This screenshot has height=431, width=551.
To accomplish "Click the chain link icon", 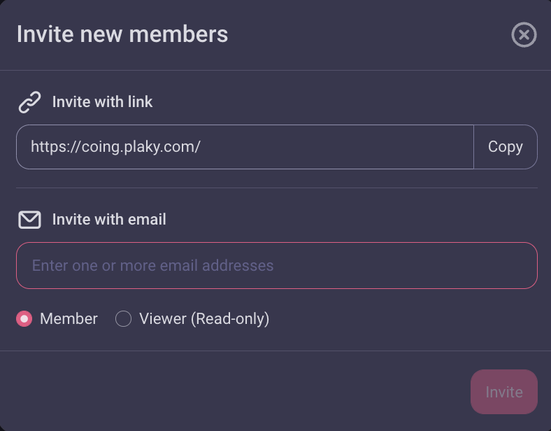I will tap(29, 102).
